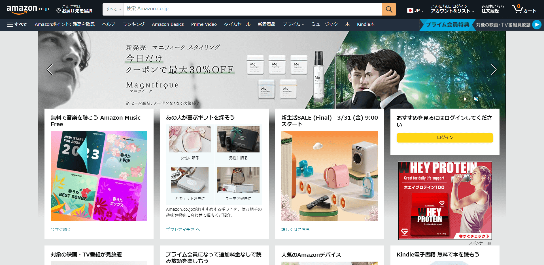This screenshot has height=265, width=544.
Task: Click the Amazon.co.jp logo
Action: 27,9
